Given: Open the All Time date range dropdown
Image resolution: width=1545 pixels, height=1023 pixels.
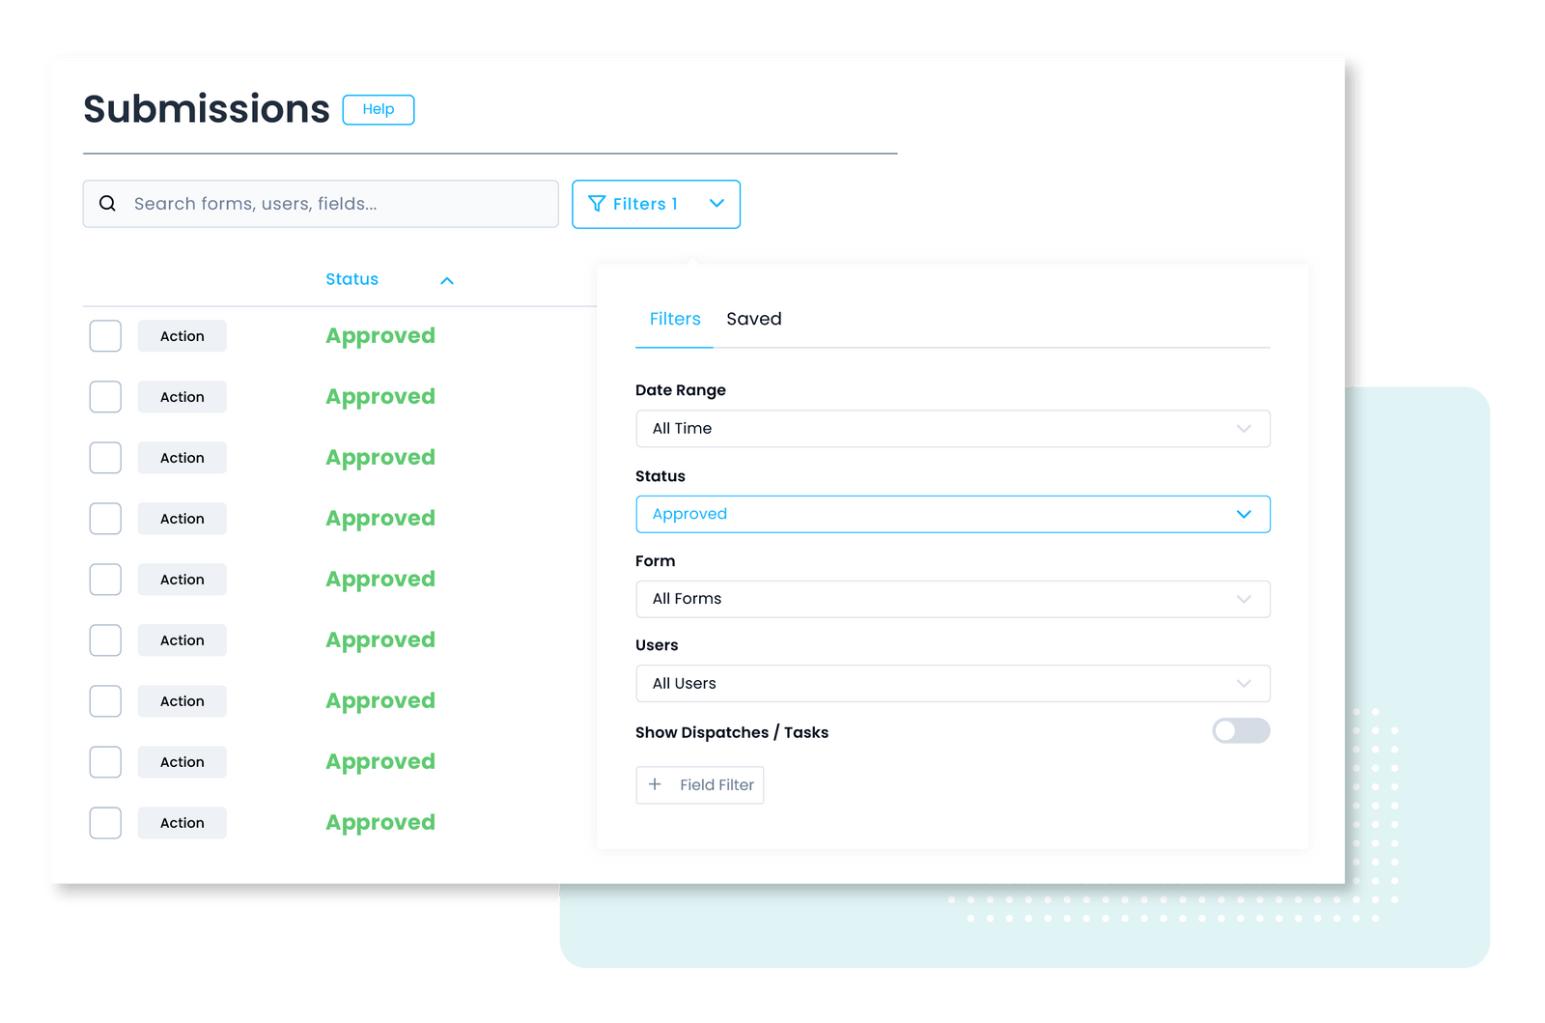Looking at the screenshot, I should pyautogui.click(x=953, y=429).
